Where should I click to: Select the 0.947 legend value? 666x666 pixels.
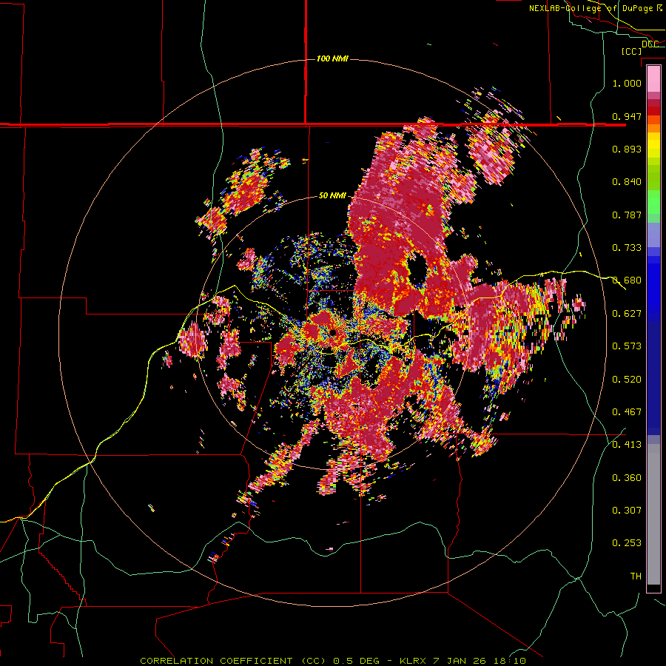[627, 116]
